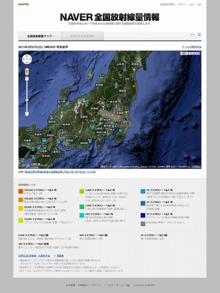This screenshot has height=293, width=220.
Task: Open the 出所 source link below map
Action: (60, 172)
